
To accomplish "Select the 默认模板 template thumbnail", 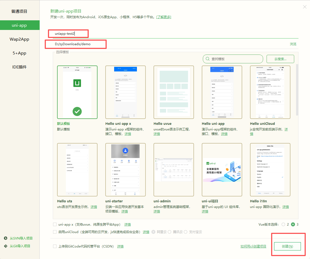I will (77, 92).
